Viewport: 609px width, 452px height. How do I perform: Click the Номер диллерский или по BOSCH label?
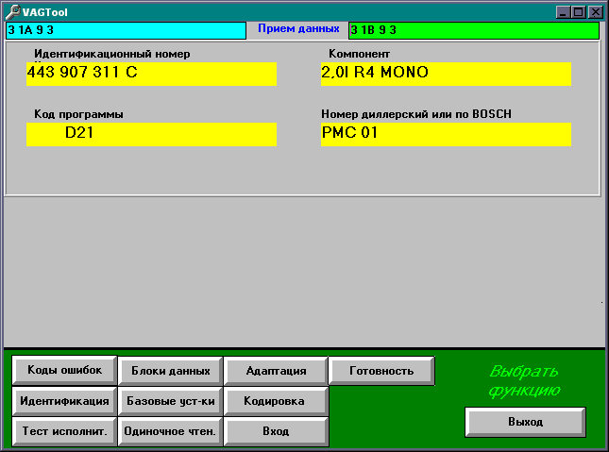pos(416,114)
